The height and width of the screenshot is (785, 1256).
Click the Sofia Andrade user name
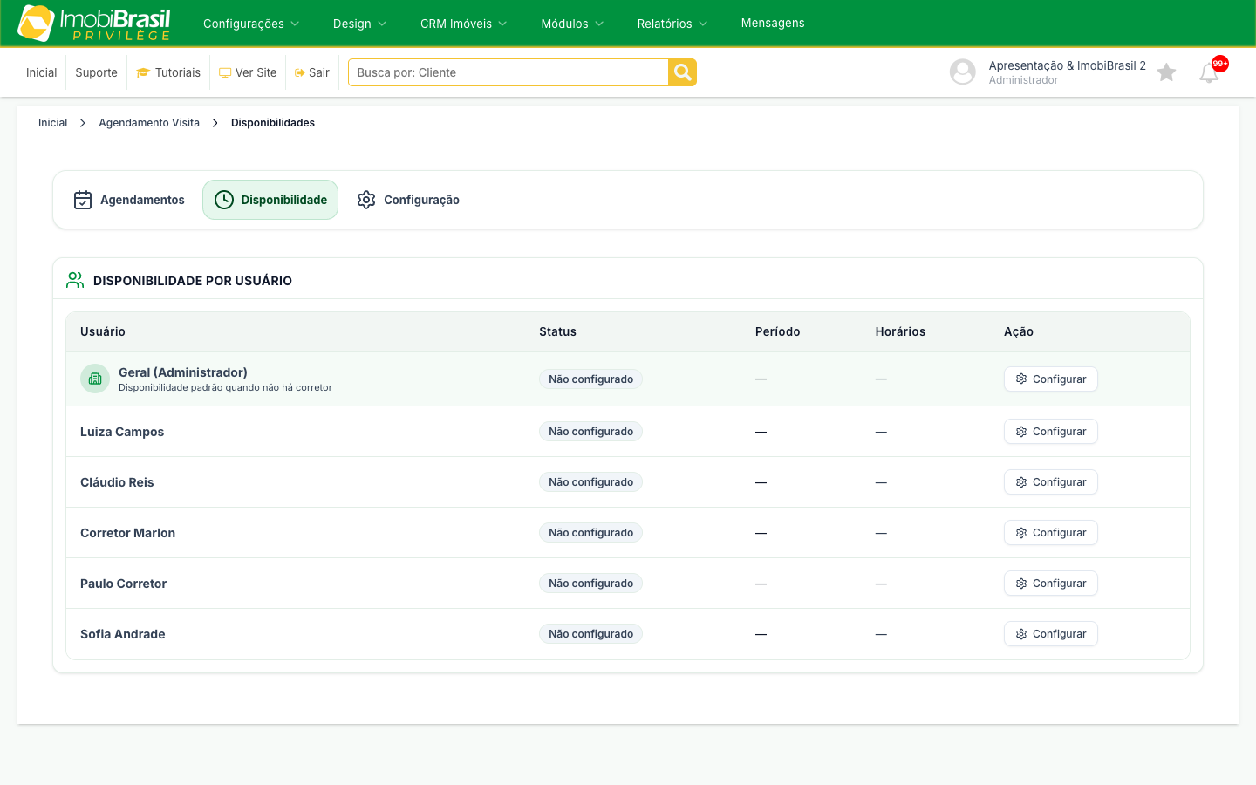pos(122,634)
